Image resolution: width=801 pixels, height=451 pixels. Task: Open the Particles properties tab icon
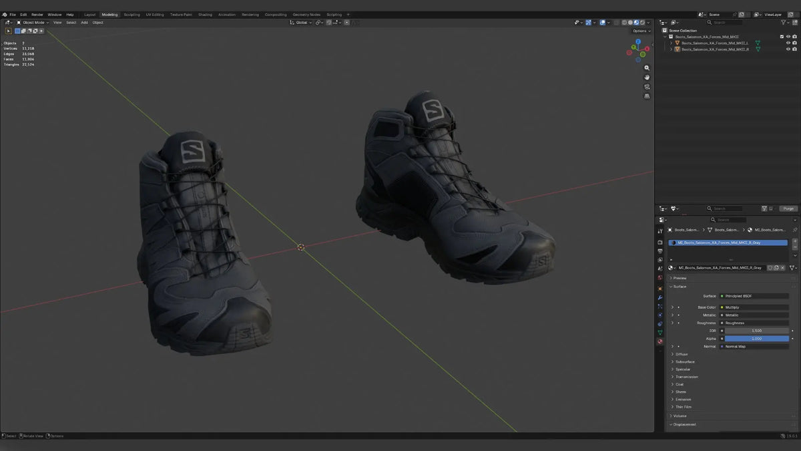(660, 306)
